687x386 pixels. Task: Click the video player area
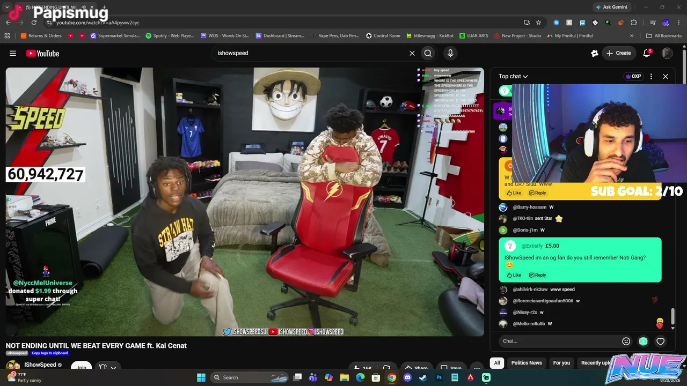(x=245, y=202)
